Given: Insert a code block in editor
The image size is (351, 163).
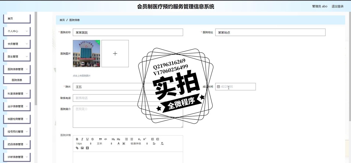Looking at the screenshot, I should (x=105, y=139).
